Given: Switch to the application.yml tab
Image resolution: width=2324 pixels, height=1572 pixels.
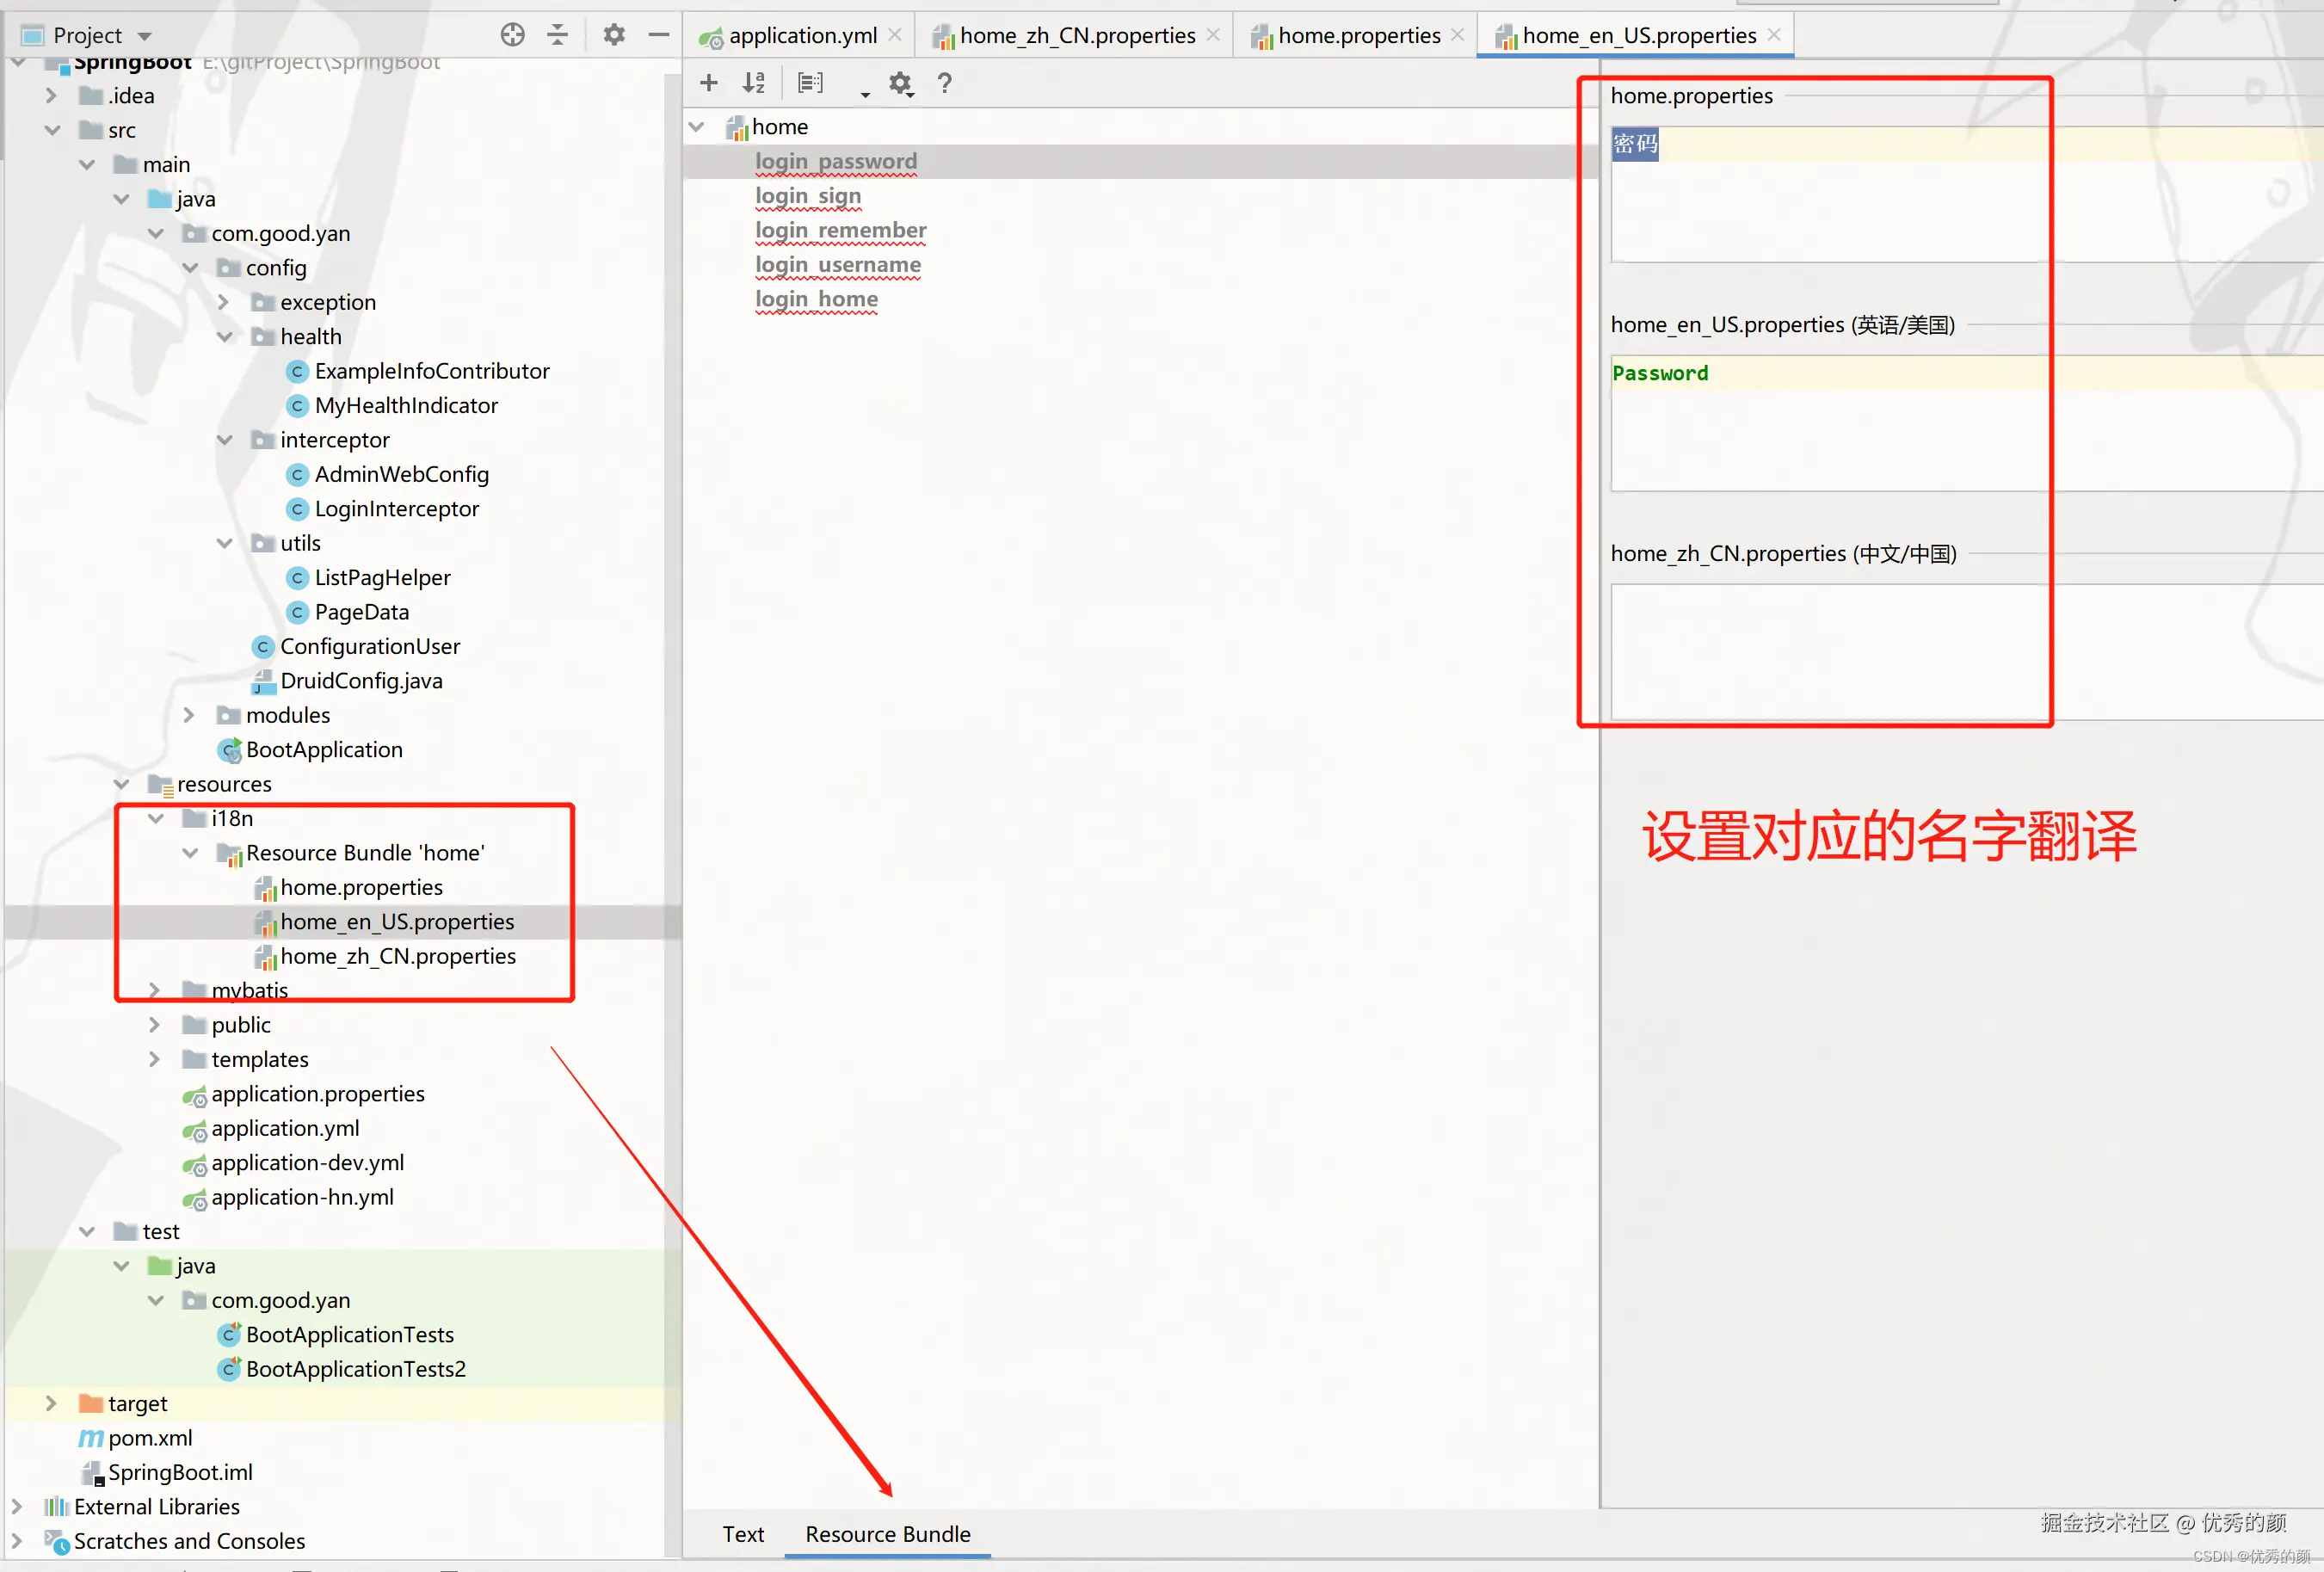Looking at the screenshot, I should 802,36.
